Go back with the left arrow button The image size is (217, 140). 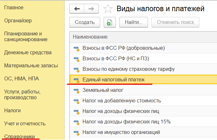tap(77, 9)
